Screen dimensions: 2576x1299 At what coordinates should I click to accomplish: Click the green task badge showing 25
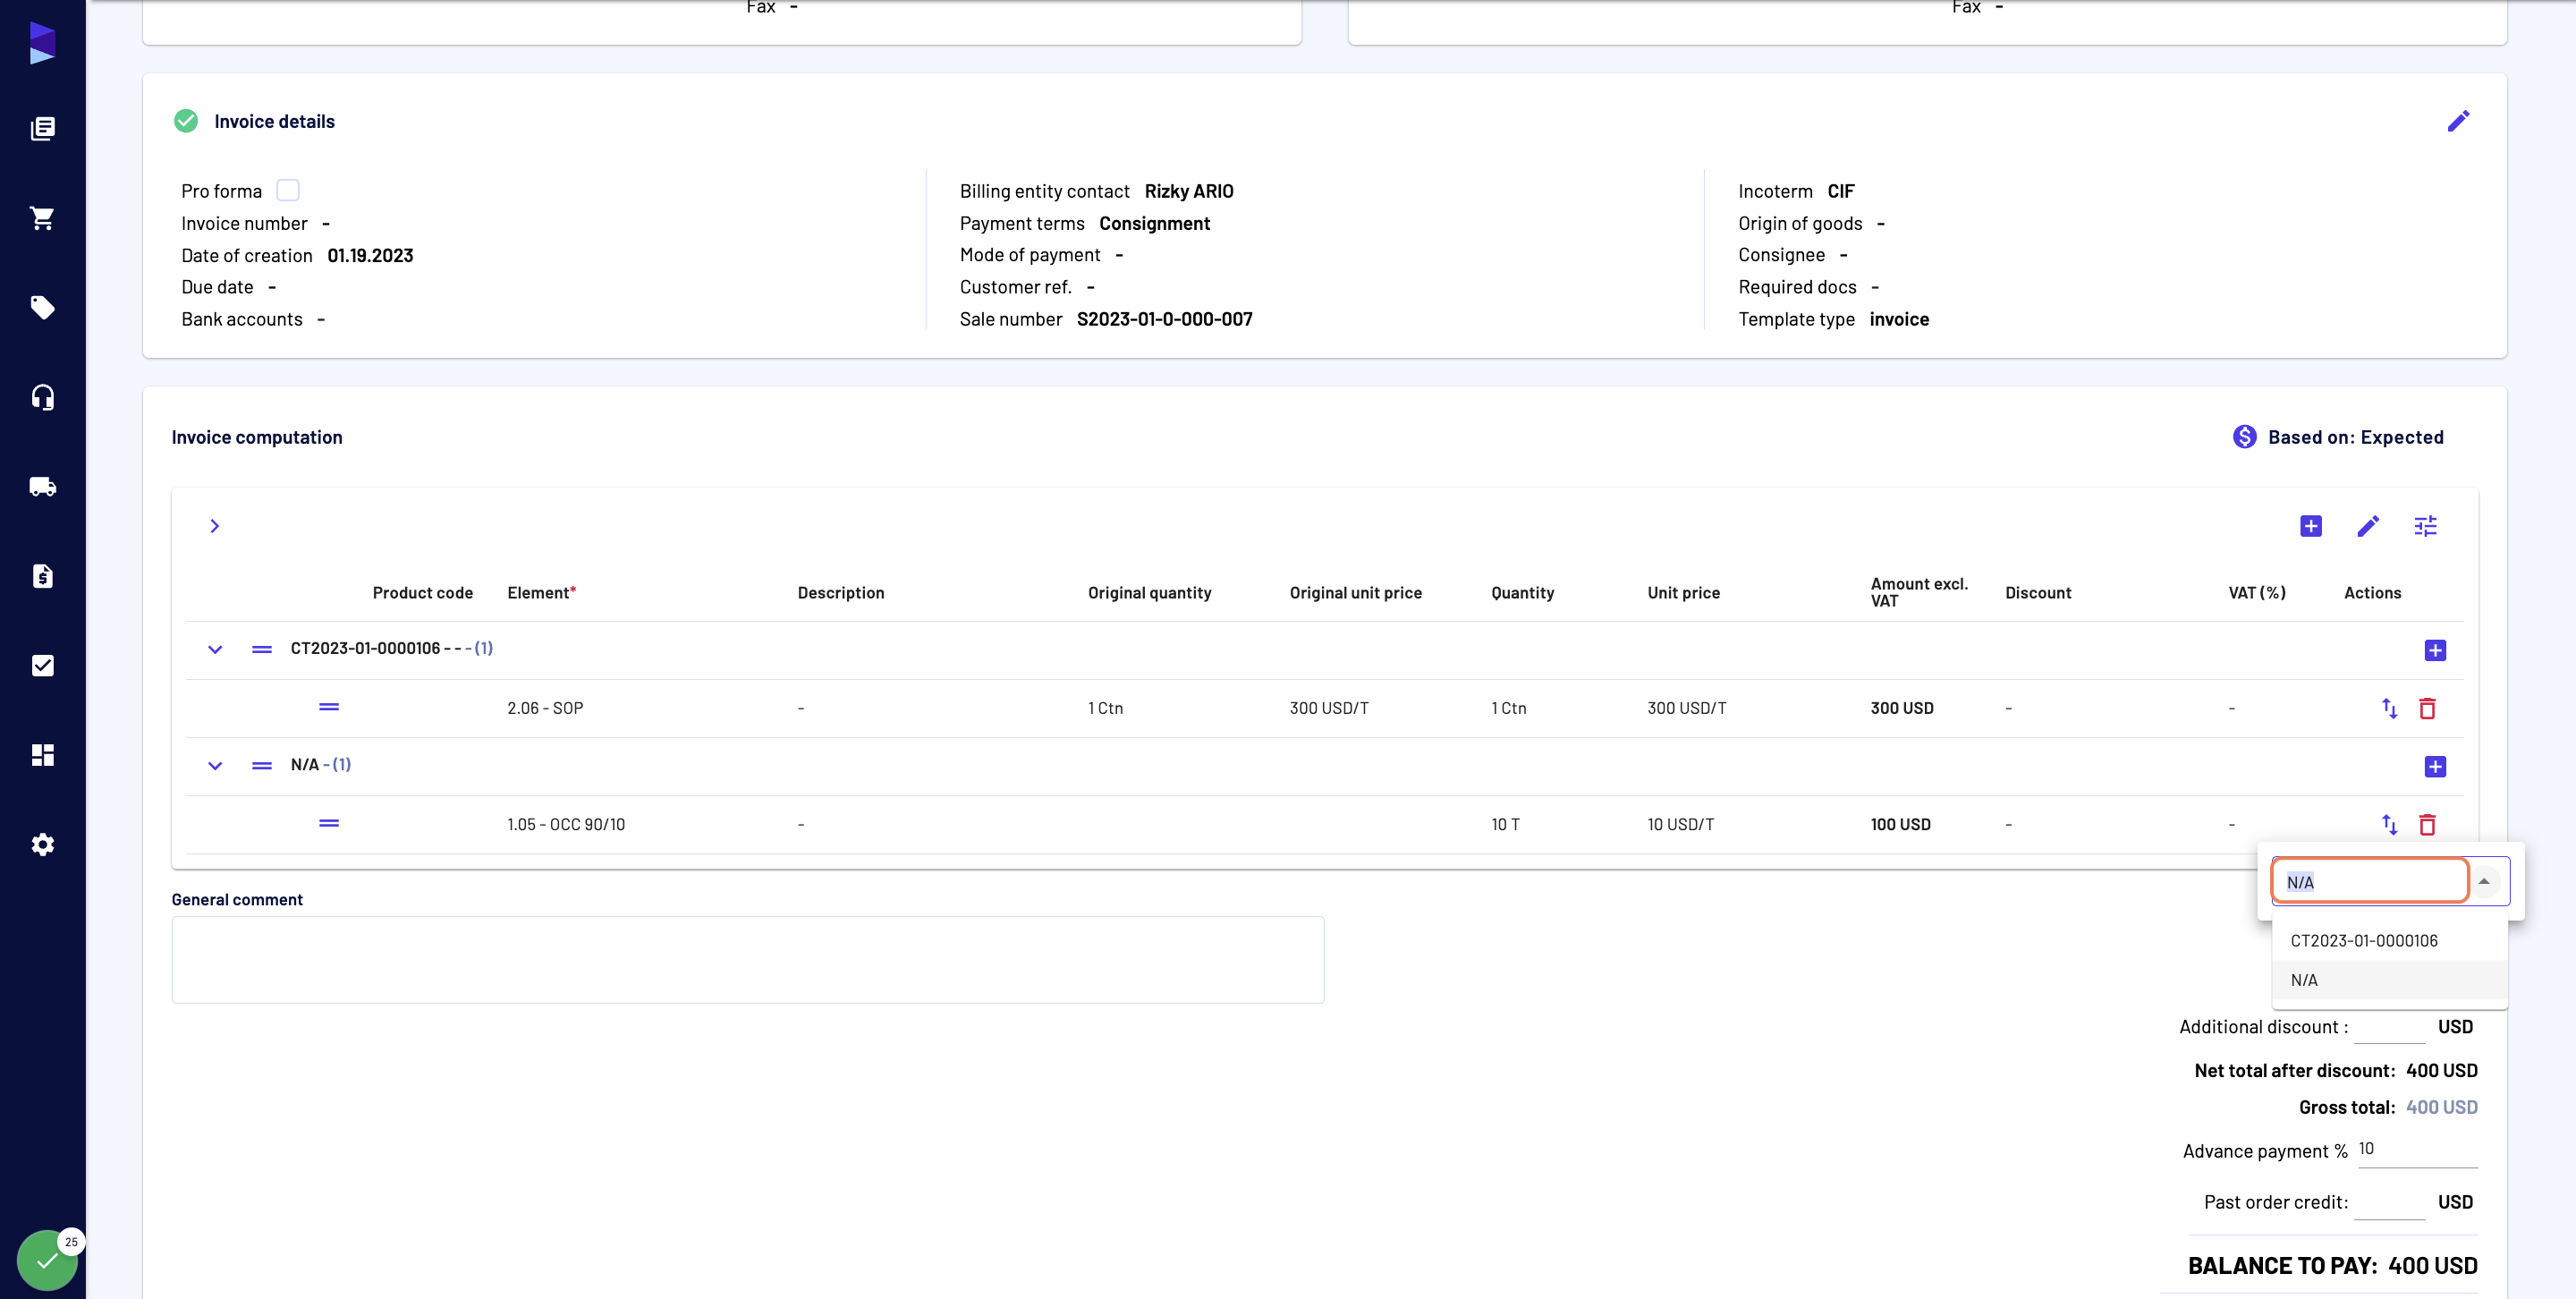pyautogui.click(x=48, y=1259)
